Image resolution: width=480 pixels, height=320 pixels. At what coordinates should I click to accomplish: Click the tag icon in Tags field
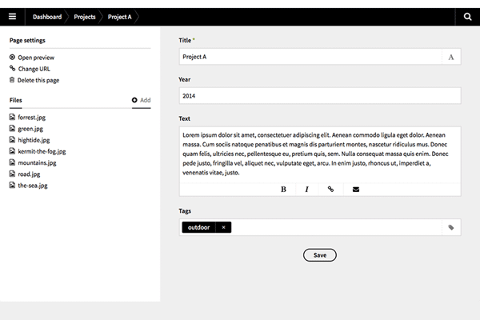point(451,227)
